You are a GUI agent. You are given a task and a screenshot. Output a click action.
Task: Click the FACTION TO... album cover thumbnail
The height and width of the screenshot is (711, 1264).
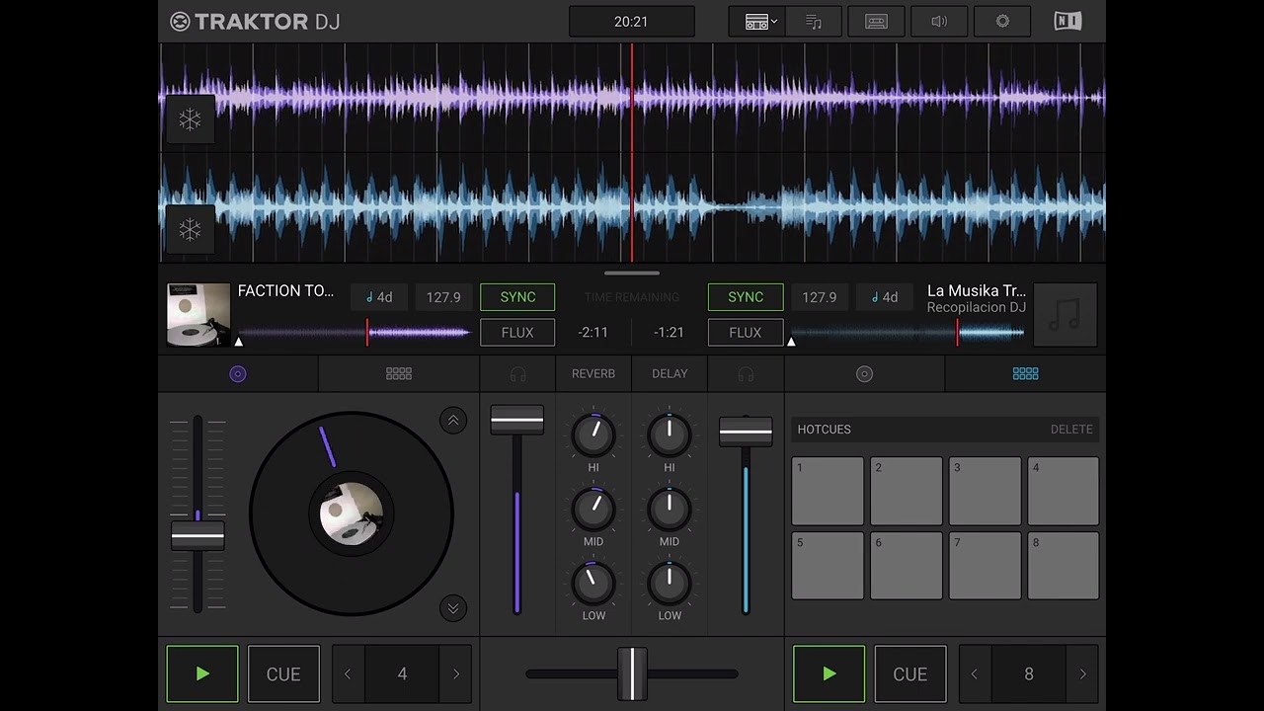click(198, 315)
